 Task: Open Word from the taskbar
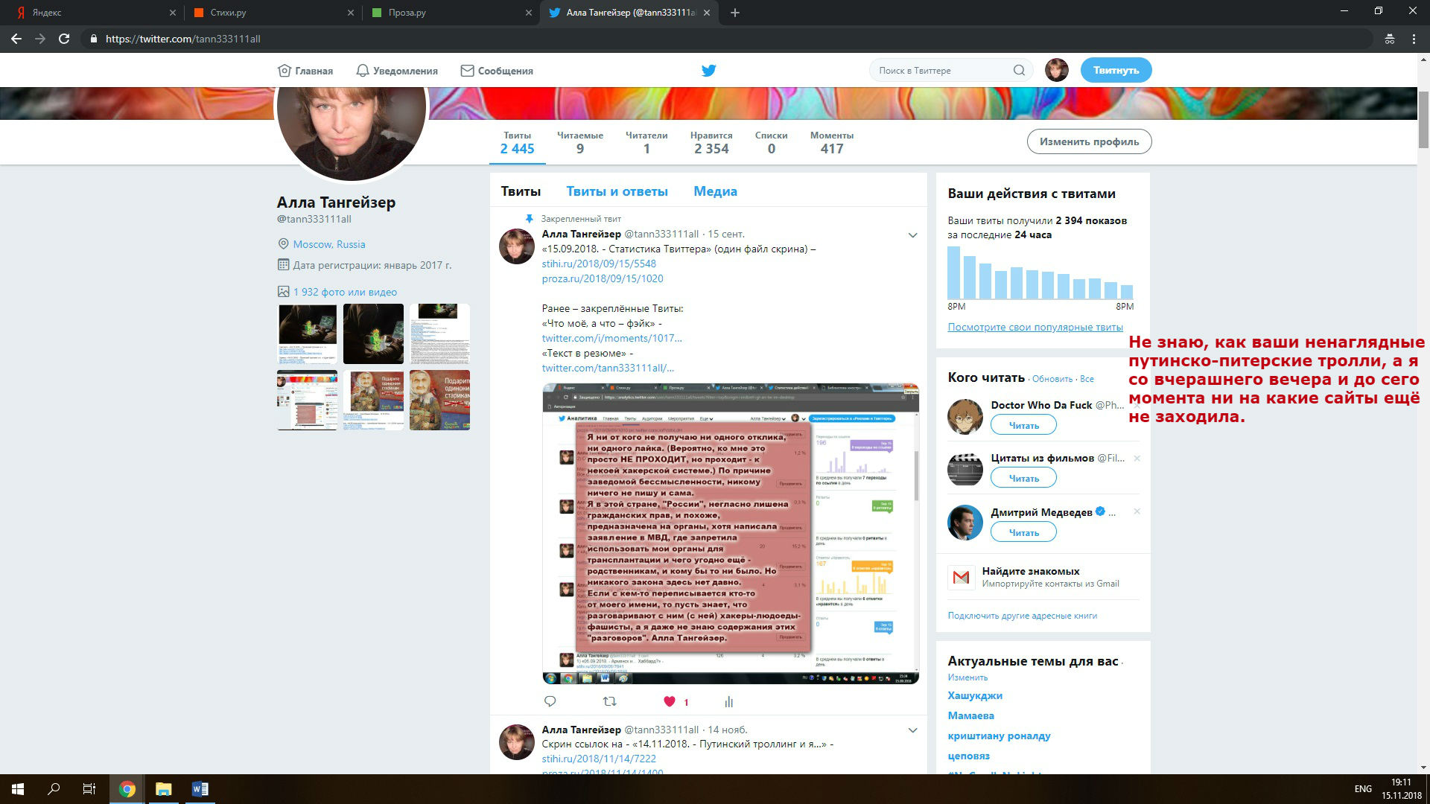click(200, 789)
